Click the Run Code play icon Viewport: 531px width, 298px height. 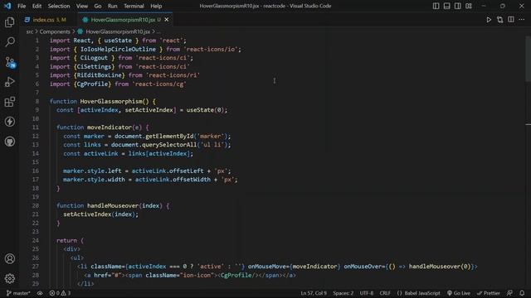click(x=489, y=20)
